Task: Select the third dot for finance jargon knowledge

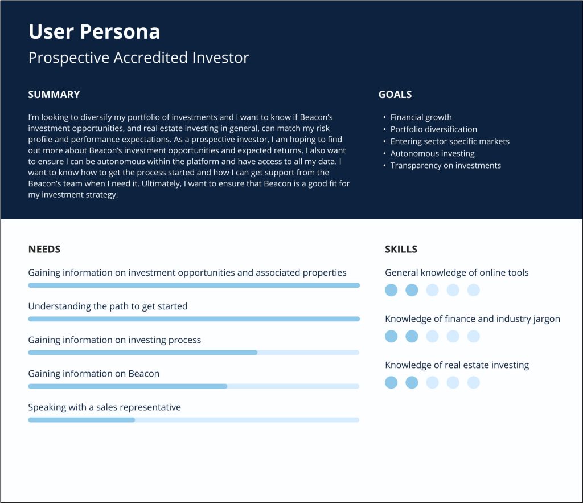Action: tap(432, 336)
